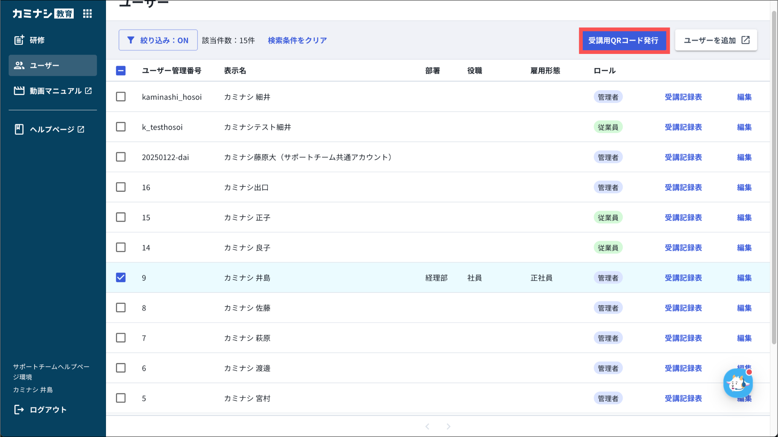Click 受講用QRコード発行 button

(x=623, y=41)
